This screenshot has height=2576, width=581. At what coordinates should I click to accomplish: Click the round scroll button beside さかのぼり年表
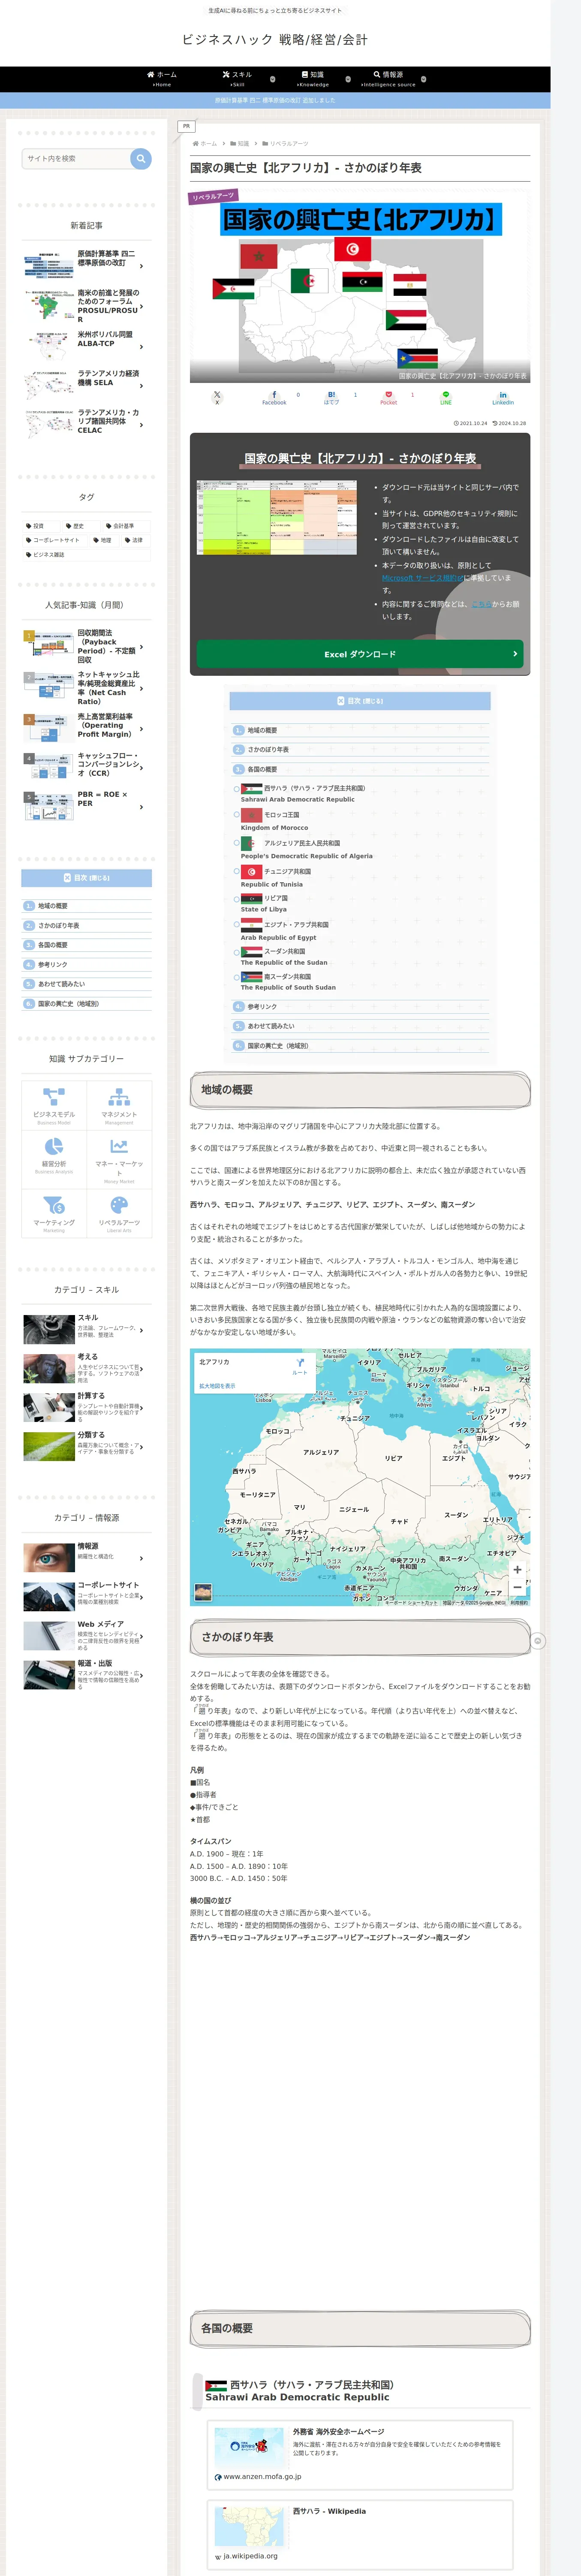(x=537, y=1641)
